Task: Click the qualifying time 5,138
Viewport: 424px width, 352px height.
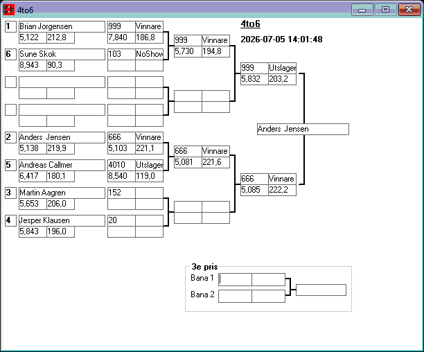Action: [x=33, y=148]
